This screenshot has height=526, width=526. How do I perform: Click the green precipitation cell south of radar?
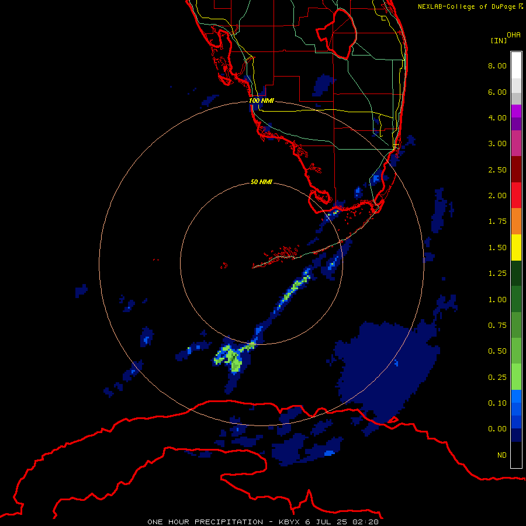(x=233, y=359)
